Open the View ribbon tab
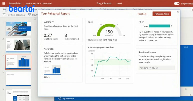 pyautogui.click(x=82, y=9)
